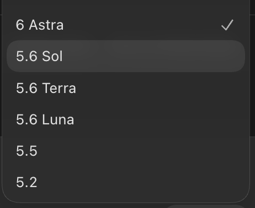Activate the 5.6 Luna list row
255x208 pixels.
(x=126, y=119)
